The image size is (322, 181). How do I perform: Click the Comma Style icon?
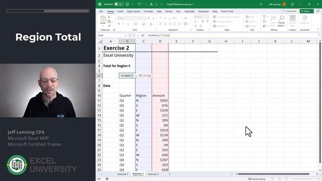click(x=207, y=21)
